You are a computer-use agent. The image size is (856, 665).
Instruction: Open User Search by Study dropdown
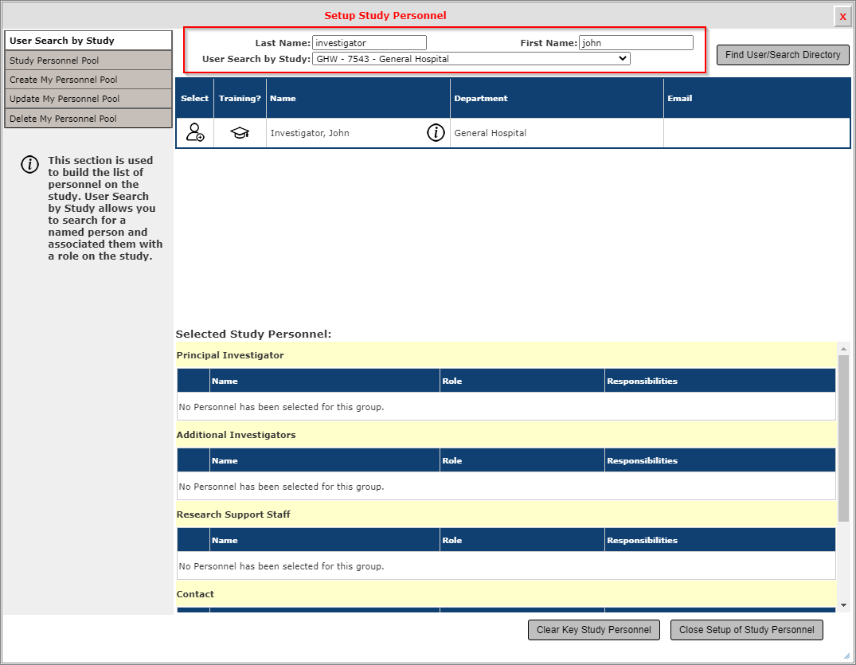pos(471,58)
